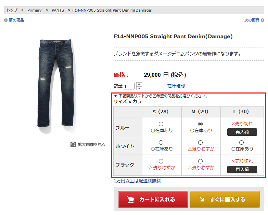
Task: Increase quantity with the up arrow
Action: (139, 84)
